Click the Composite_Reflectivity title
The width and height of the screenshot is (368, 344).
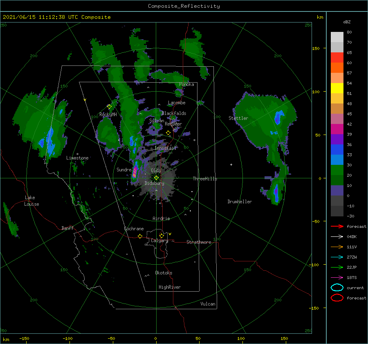pos(184,6)
